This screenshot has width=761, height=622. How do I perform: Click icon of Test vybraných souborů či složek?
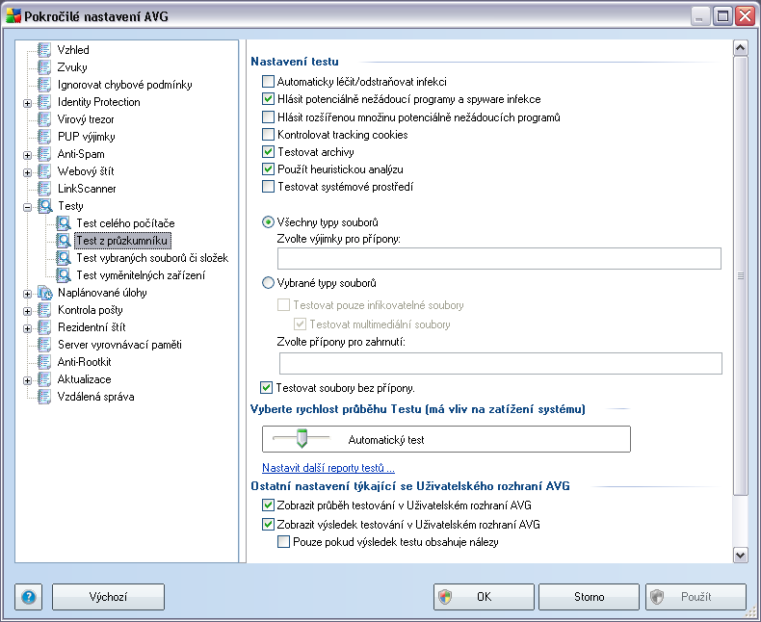click(63, 258)
